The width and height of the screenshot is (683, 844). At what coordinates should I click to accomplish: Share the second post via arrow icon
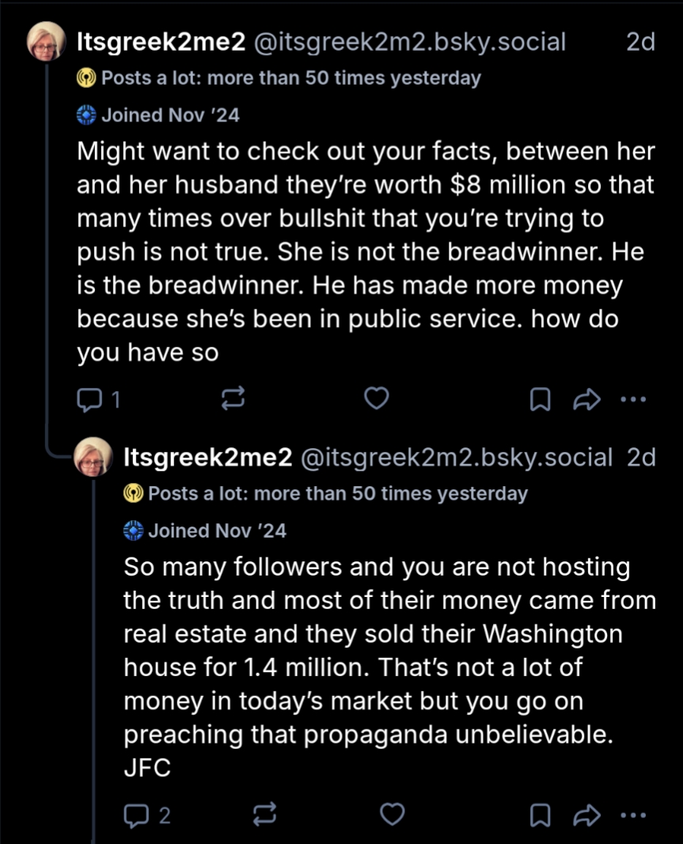point(586,814)
